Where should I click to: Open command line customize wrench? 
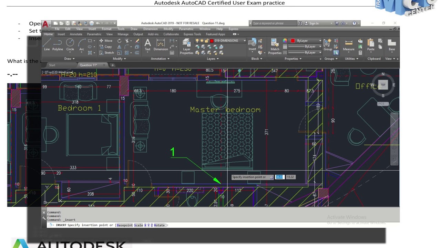[44, 218]
